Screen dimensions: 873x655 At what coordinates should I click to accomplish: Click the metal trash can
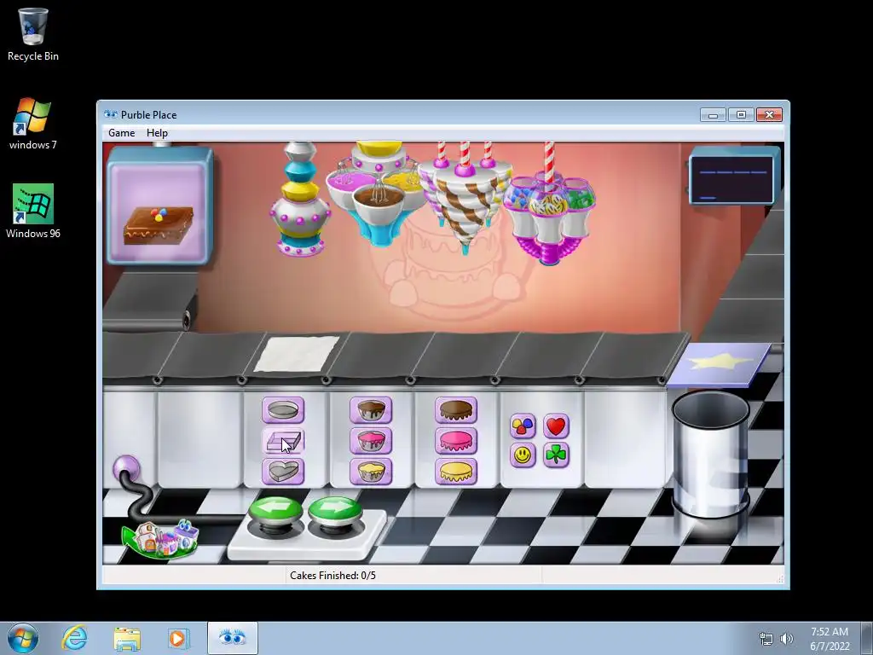(x=710, y=454)
